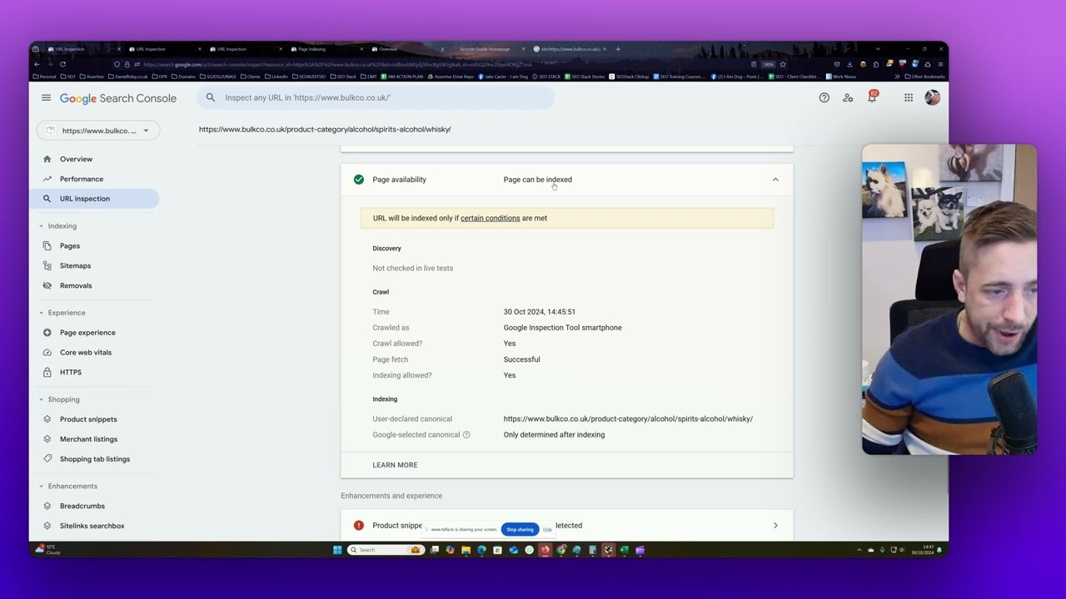The image size is (1066, 599).
Task: Click the inspected whisky URL heading
Action: [325, 129]
